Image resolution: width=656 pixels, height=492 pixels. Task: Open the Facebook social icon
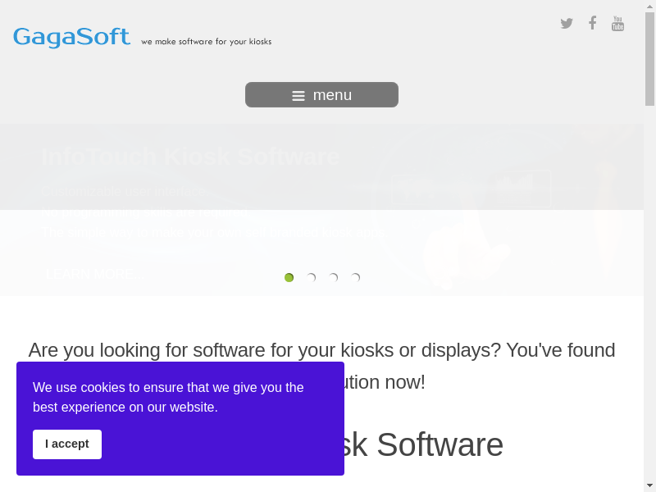(592, 23)
